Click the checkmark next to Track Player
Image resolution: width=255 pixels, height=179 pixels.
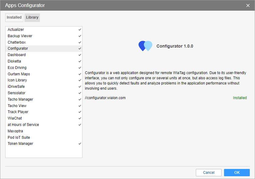pyautogui.click(x=80, y=112)
